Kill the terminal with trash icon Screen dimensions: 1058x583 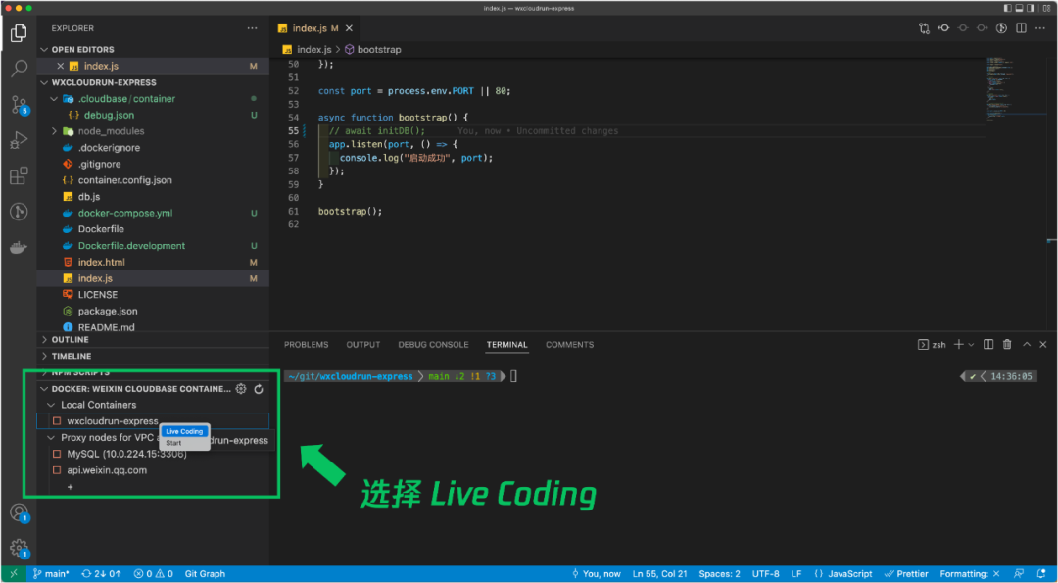[x=1007, y=344]
